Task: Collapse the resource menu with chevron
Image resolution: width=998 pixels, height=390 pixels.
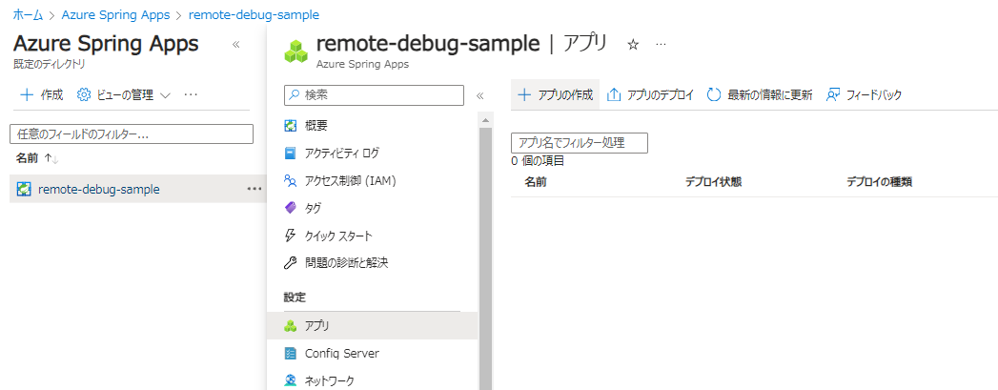Action: 479,95
